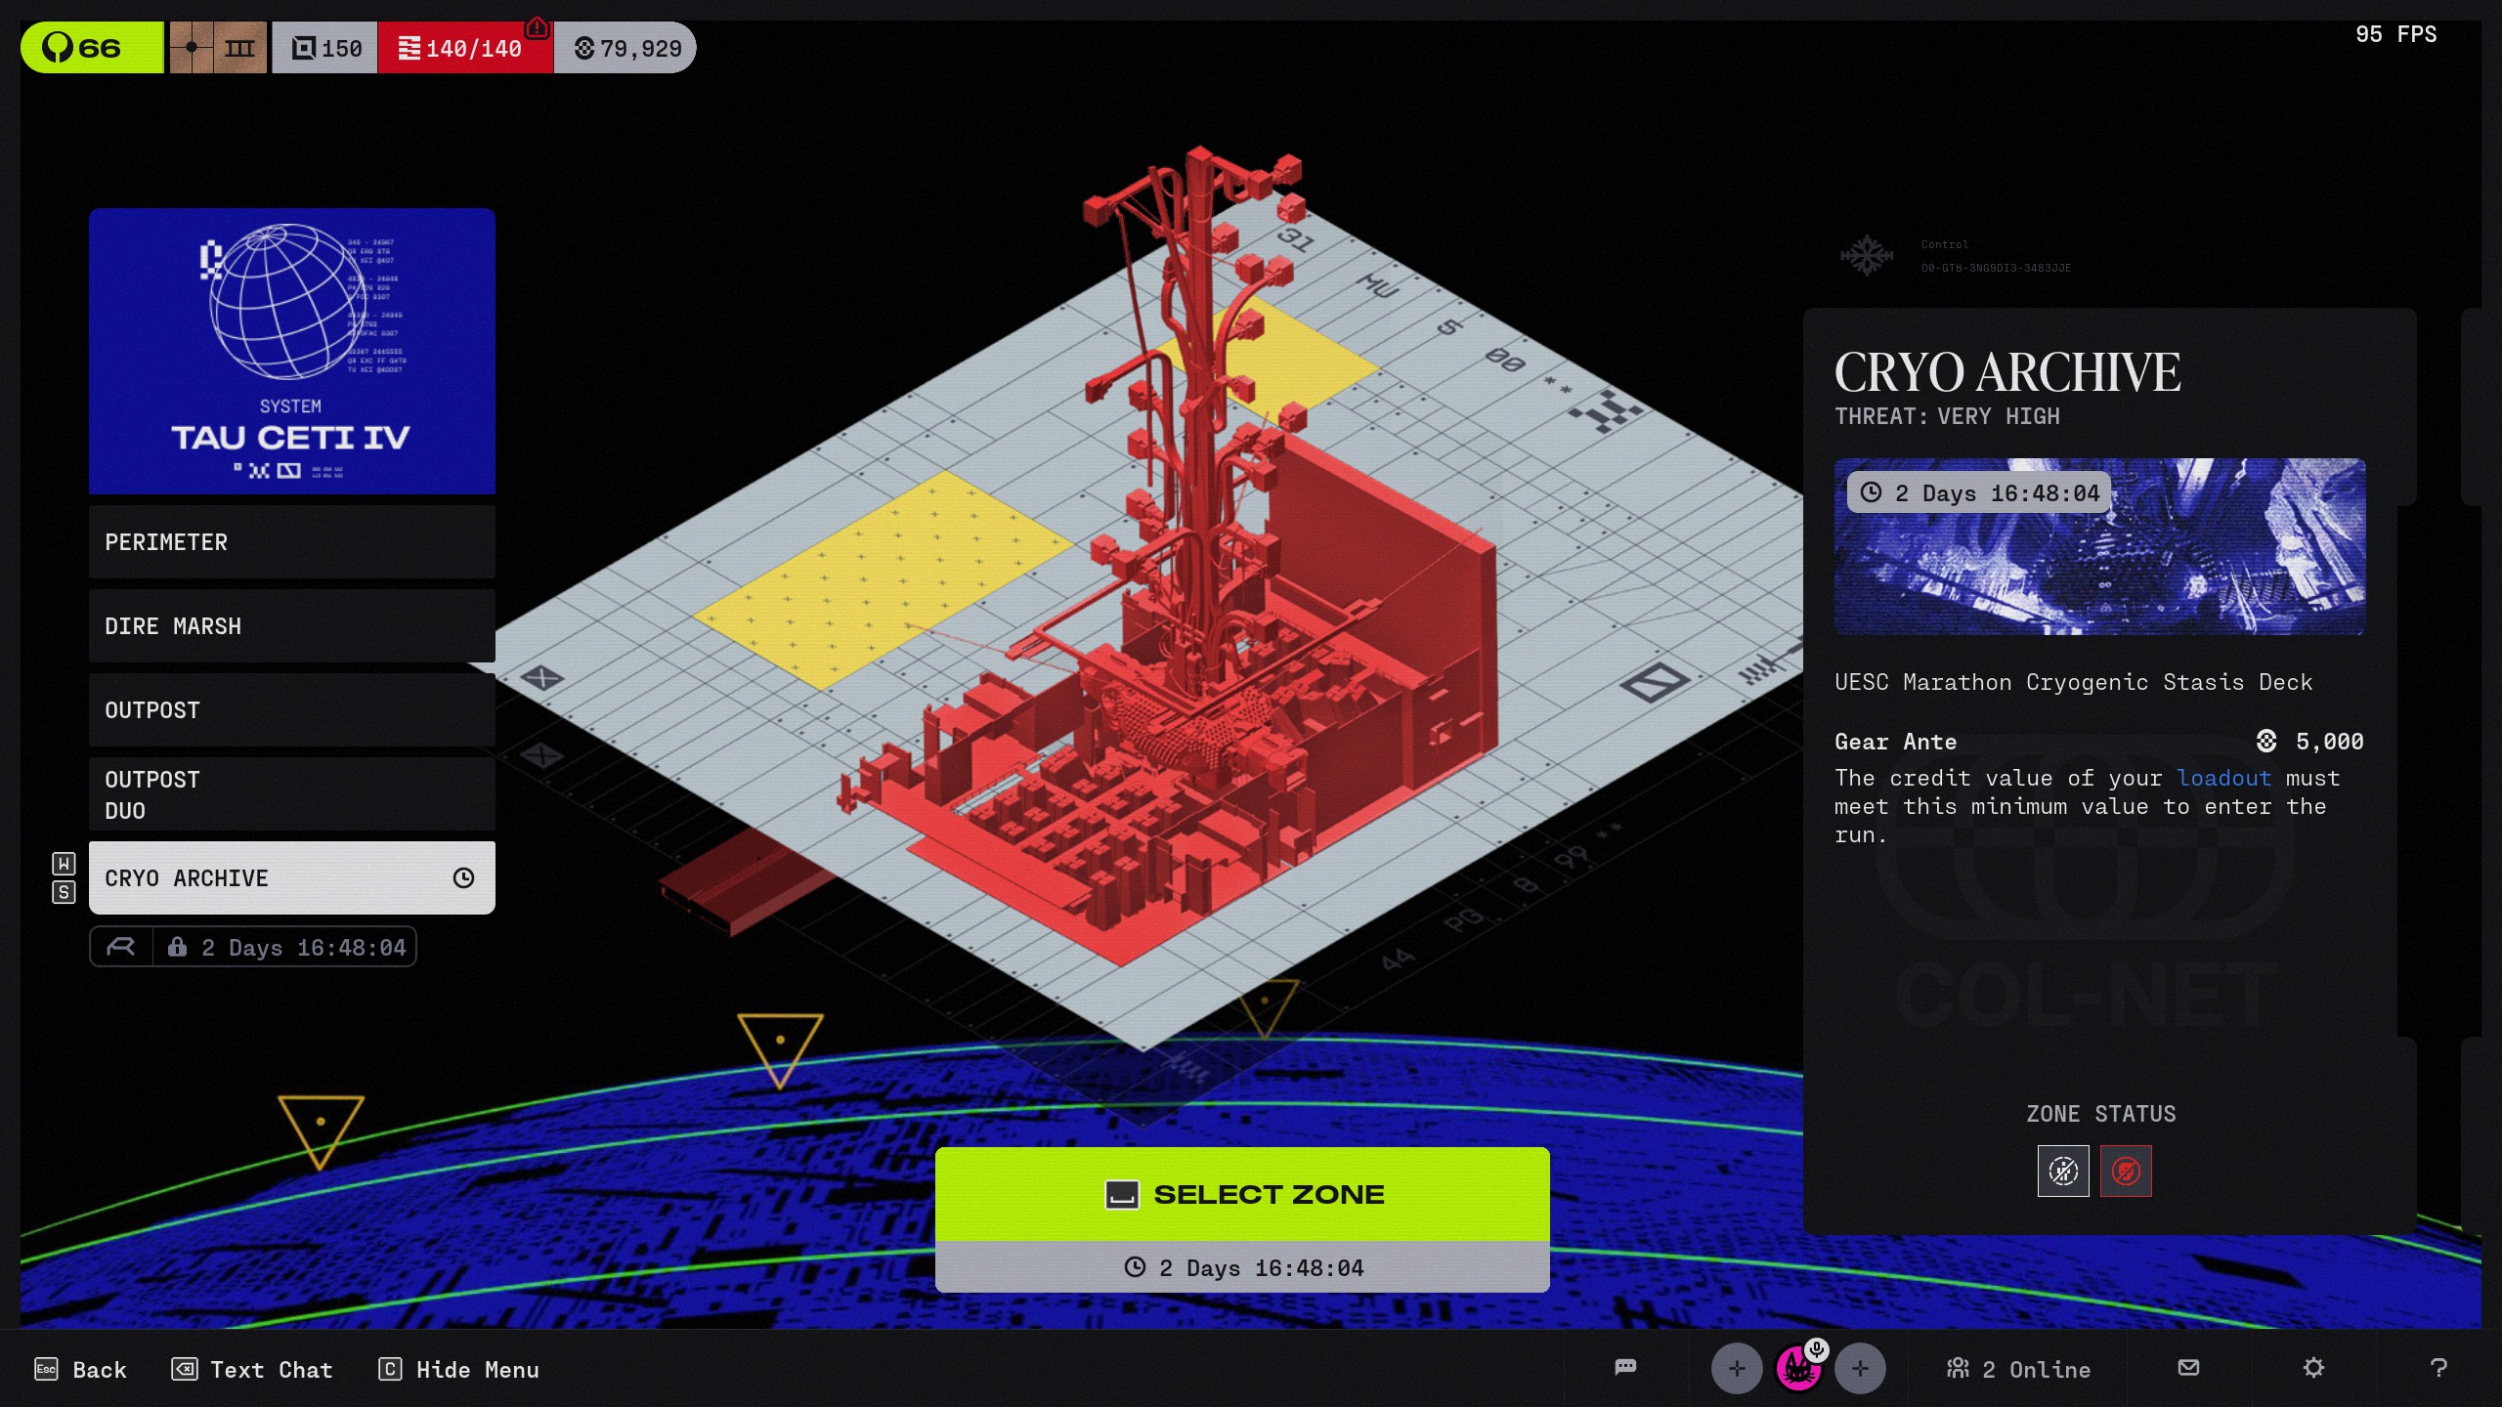Click the white zone status modifier icon
Image resolution: width=2502 pixels, height=1407 pixels.
coord(2062,1171)
